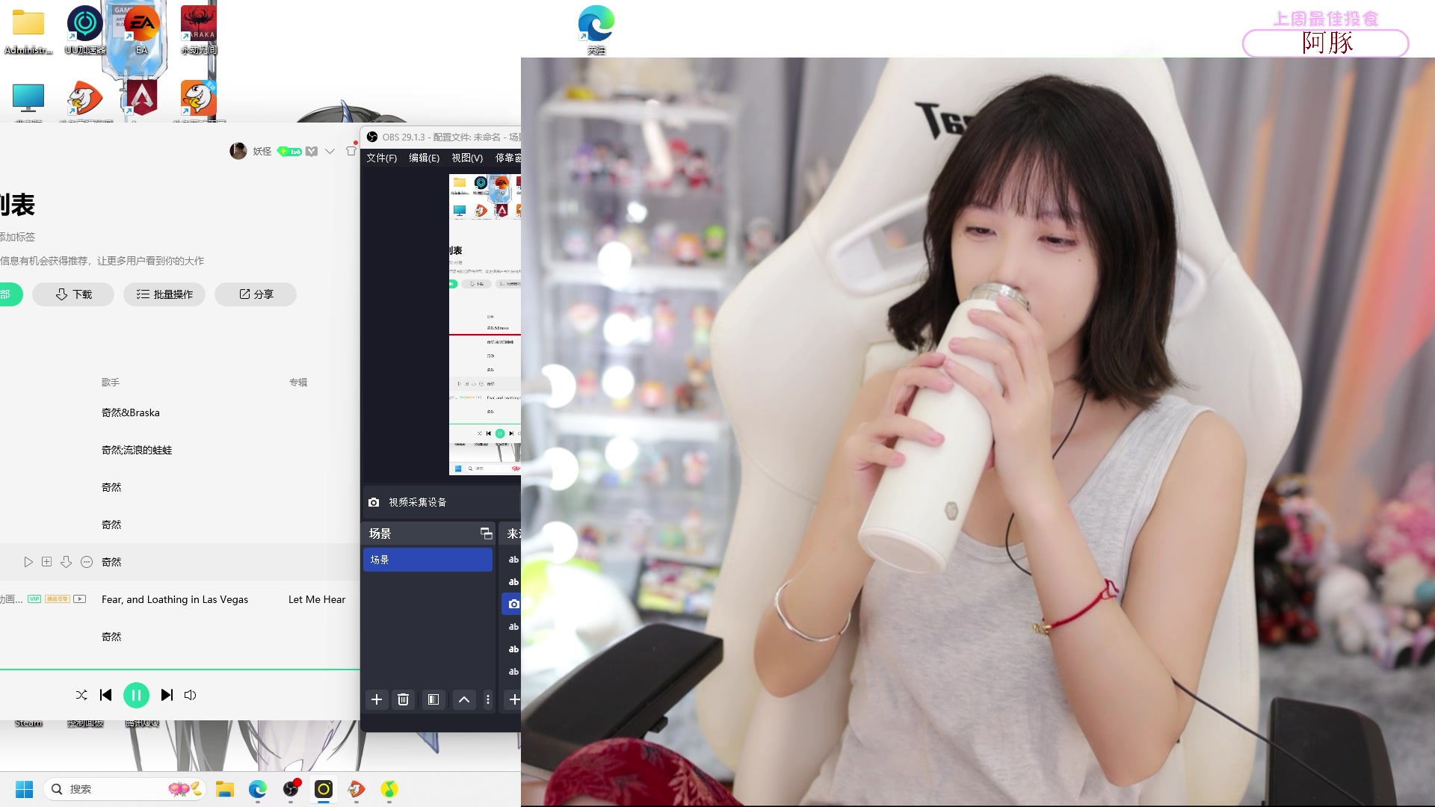Open 批量操作 batch operations
1435x807 pixels.
point(164,294)
